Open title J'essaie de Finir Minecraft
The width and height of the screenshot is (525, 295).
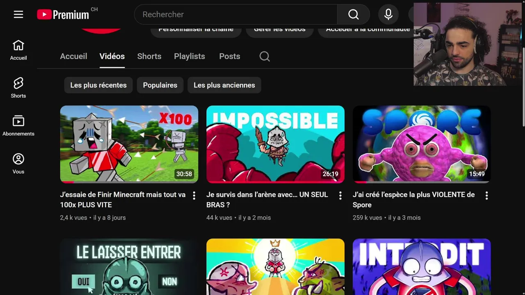[123, 200]
